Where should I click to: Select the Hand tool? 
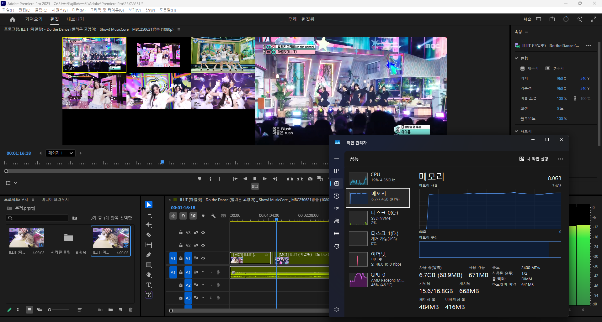pos(149,275)
